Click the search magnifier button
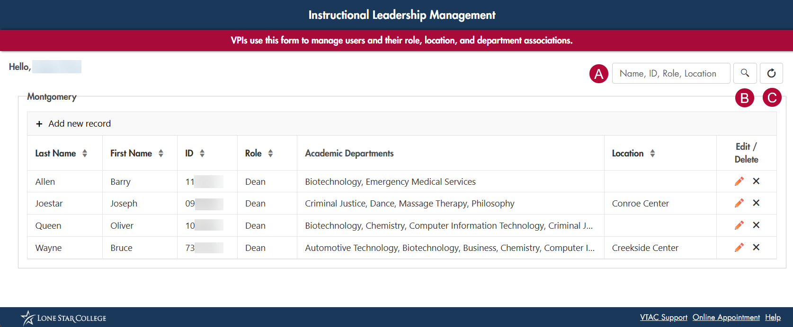 tap(745, 73)
